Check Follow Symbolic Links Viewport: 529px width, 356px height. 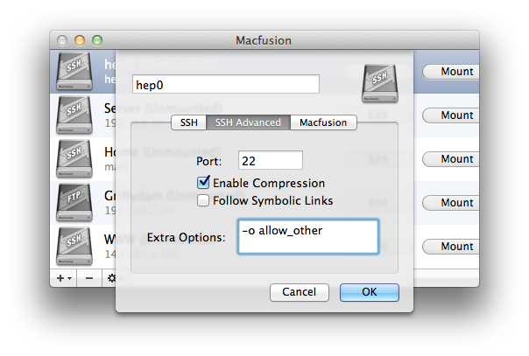point(203,200)
